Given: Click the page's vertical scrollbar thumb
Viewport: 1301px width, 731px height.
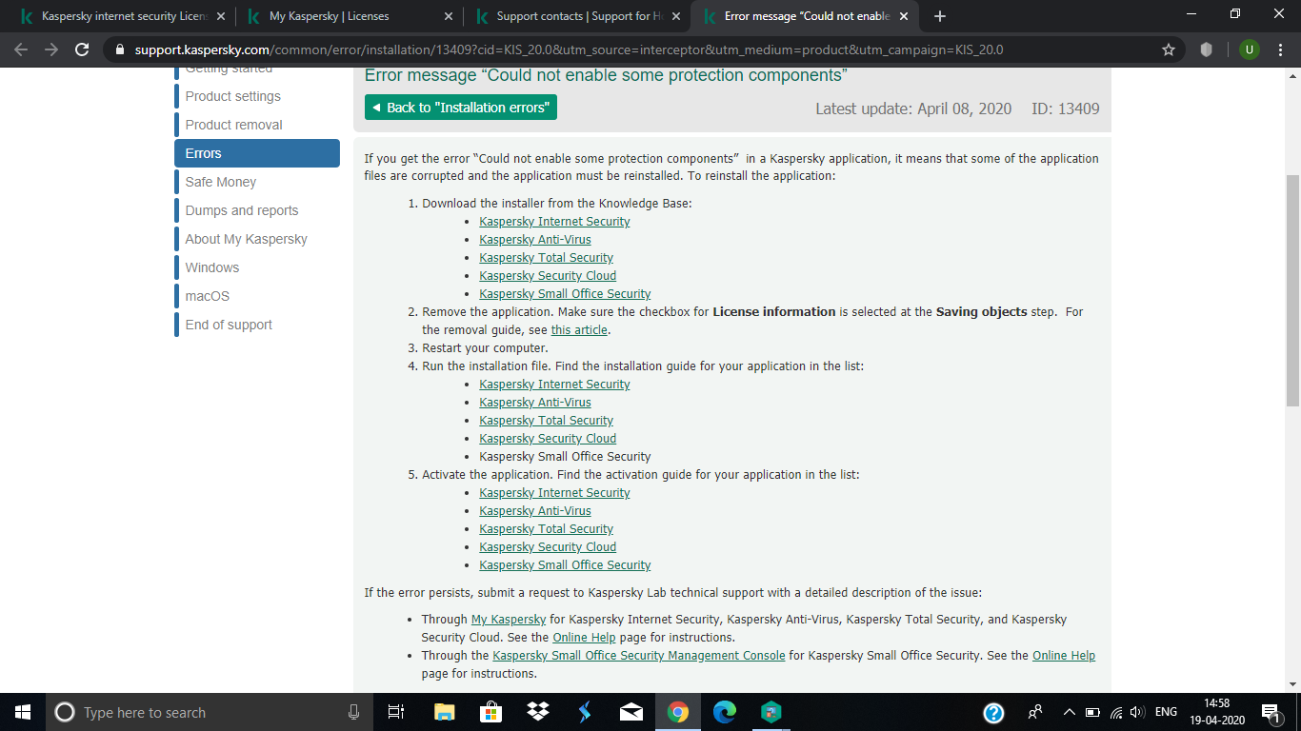Looking at the screenshot, I should coord(1292,290).
